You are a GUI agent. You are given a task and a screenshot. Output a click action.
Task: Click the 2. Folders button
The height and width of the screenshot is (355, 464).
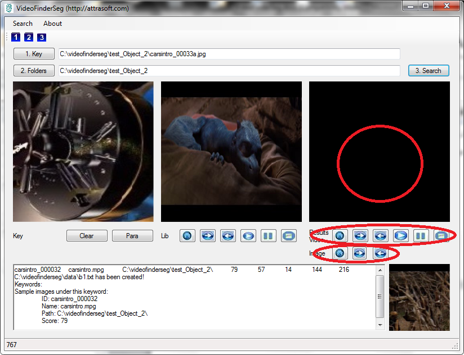coord(34,71)
